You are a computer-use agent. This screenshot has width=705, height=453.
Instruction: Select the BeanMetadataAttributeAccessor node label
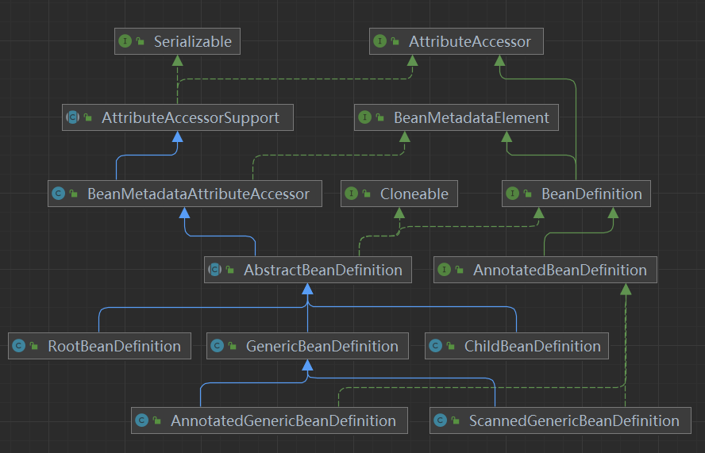198,194
